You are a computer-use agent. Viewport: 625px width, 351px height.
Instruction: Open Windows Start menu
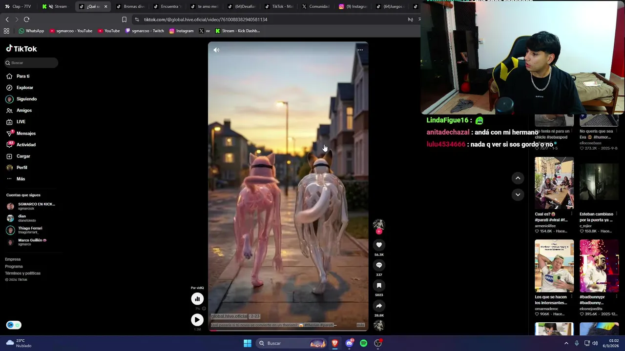pos(248,343)
